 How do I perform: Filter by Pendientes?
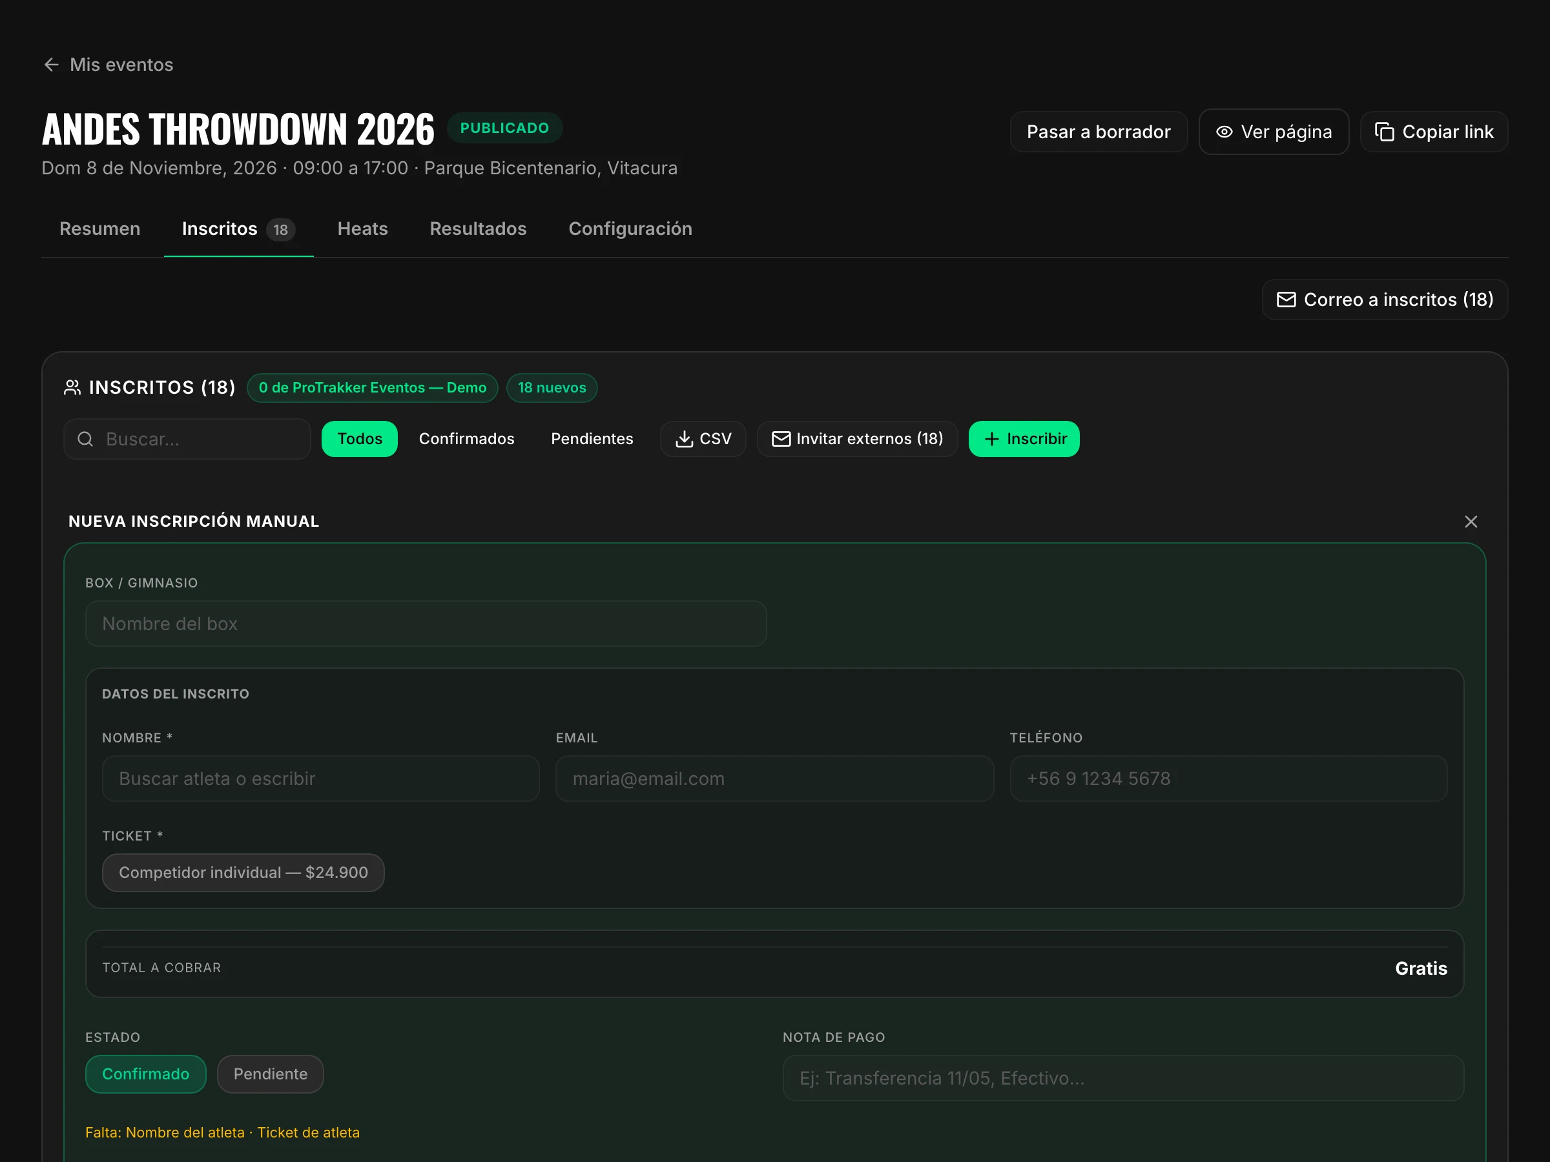coord(592,439)
